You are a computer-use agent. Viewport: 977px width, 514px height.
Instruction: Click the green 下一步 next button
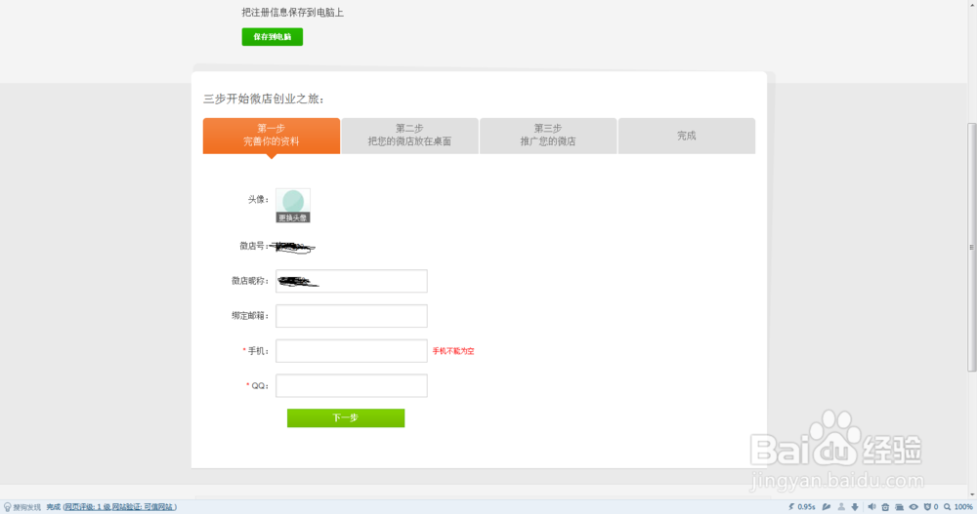(x=346, y=418)
